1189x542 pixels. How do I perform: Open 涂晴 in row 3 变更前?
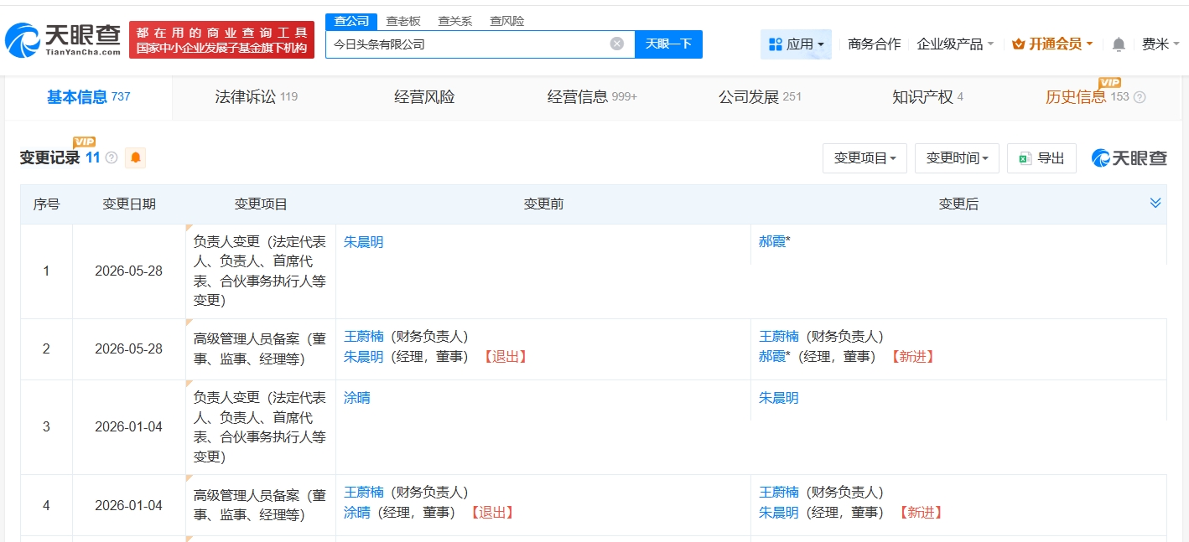(x=356, y=398)
